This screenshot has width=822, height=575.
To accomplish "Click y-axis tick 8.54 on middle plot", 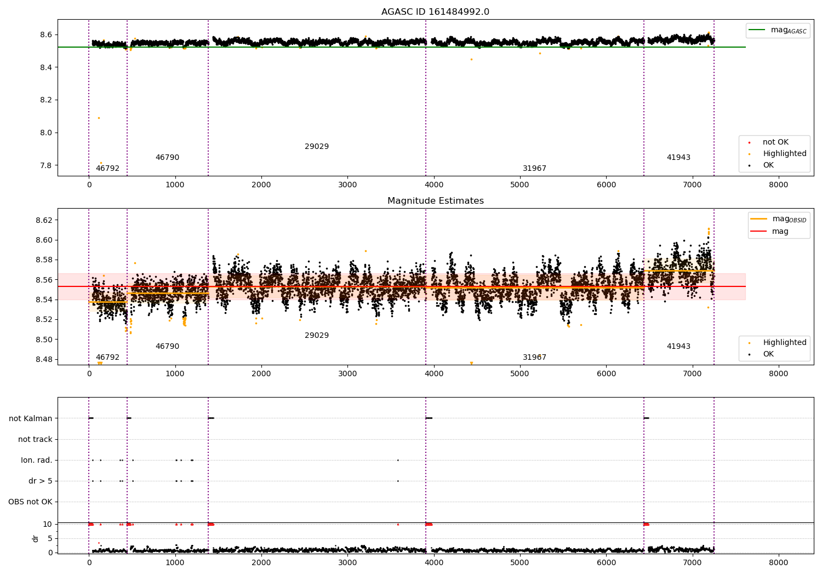I will pyautogui.click(x=44, y=300).
